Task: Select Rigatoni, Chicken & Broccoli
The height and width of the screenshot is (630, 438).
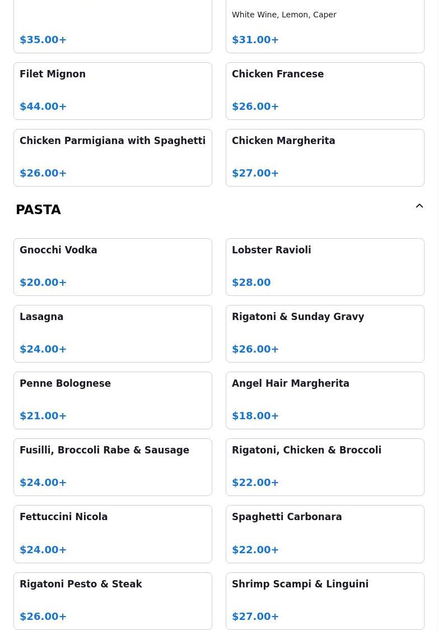Action: pyautogui.click(x=325, y=467)
